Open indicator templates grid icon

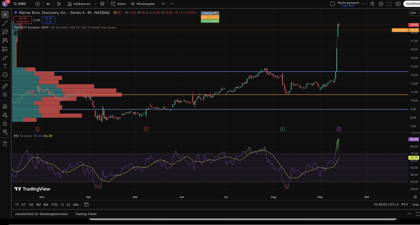(x=102, y=4)
